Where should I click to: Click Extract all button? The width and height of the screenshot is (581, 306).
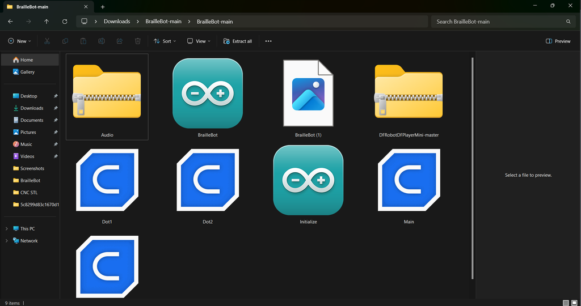pyautogui.click(x=238, y=41)
